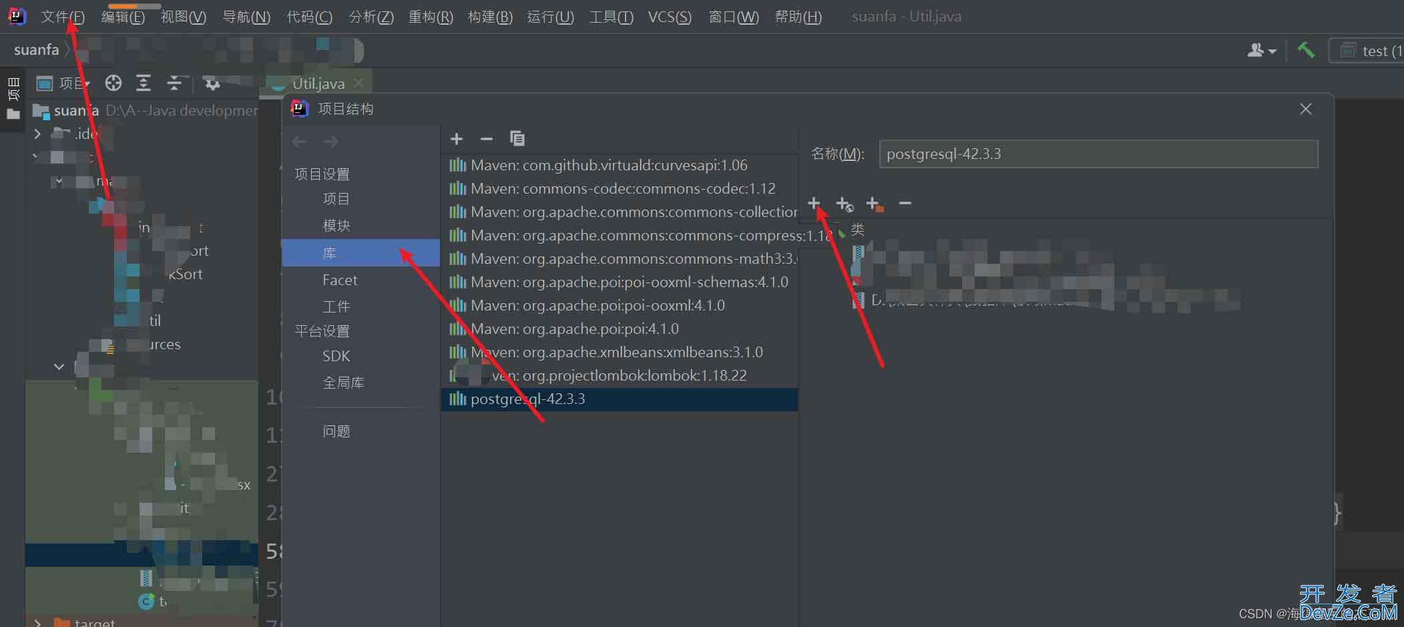Click the exclude plus-folder icon
The image size is (1404, 627).
[875, 204]
